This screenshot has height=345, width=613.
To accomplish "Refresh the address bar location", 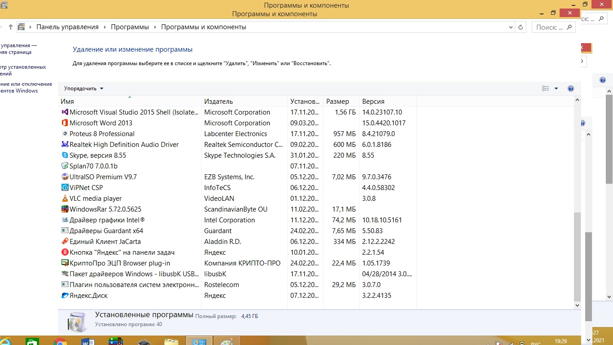I will point(521,27).
